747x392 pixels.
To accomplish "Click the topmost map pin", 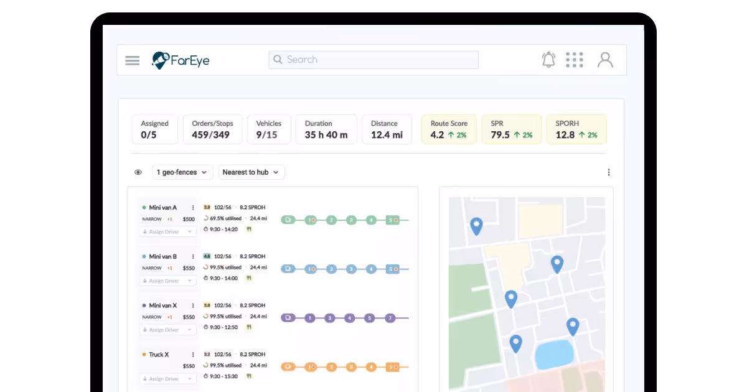I will point(476,226).
